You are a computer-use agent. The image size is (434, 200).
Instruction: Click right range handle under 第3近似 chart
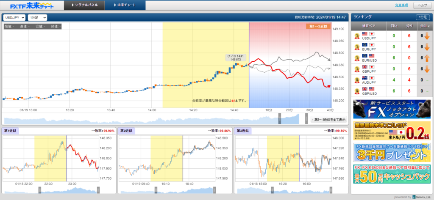331,190
